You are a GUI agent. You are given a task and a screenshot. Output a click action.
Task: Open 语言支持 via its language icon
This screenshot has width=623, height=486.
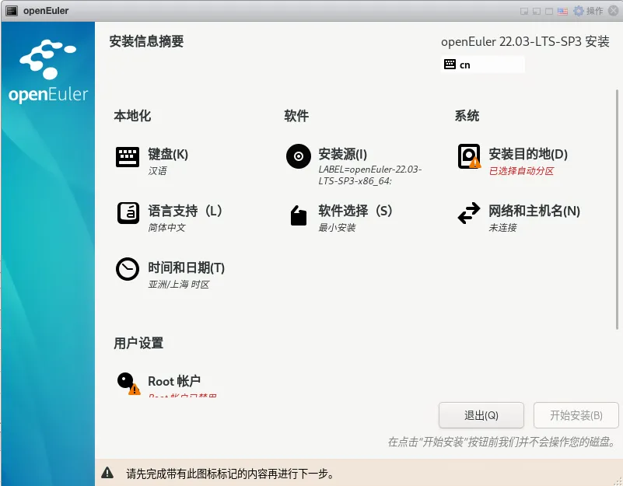(128, 212)
